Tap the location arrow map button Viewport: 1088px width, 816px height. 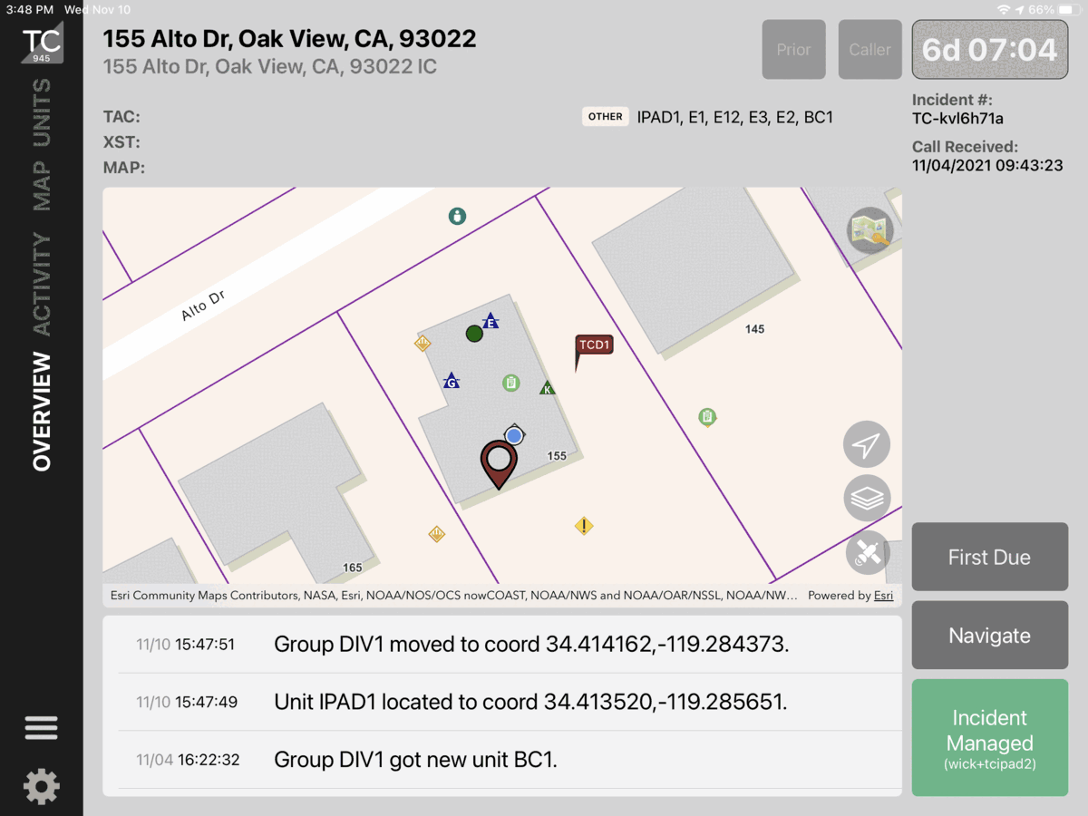pos(867,445)
